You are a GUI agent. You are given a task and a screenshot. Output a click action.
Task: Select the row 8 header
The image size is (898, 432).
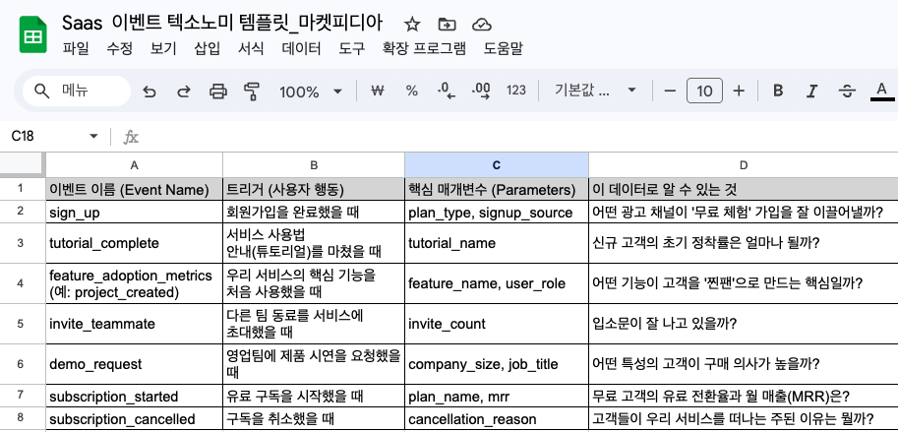(22, 419)
